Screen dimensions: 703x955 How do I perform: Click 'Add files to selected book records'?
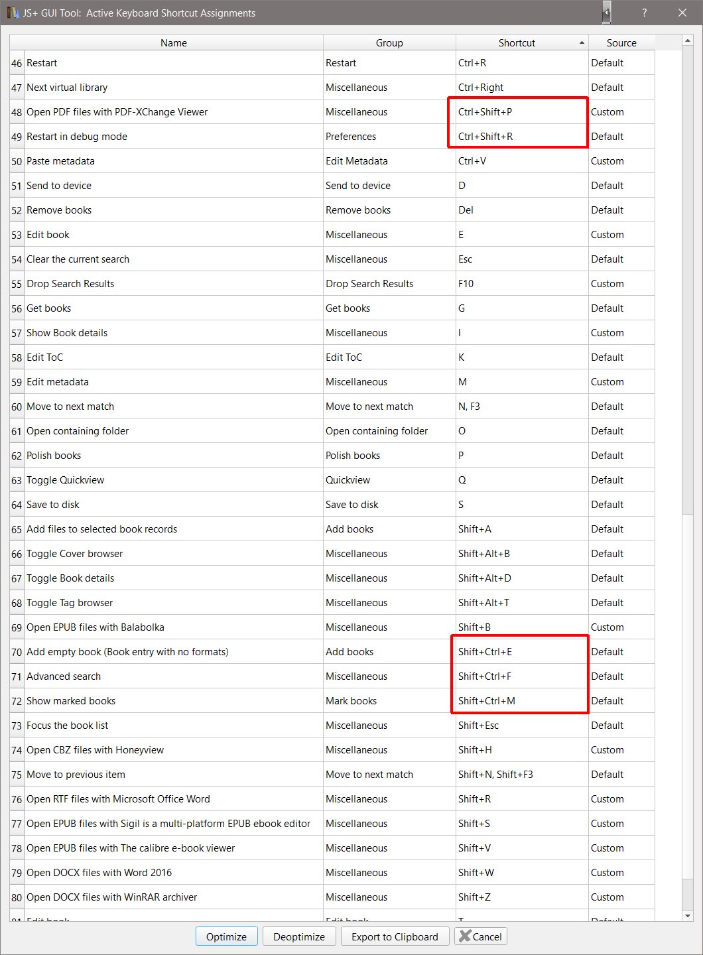[174, 529]
